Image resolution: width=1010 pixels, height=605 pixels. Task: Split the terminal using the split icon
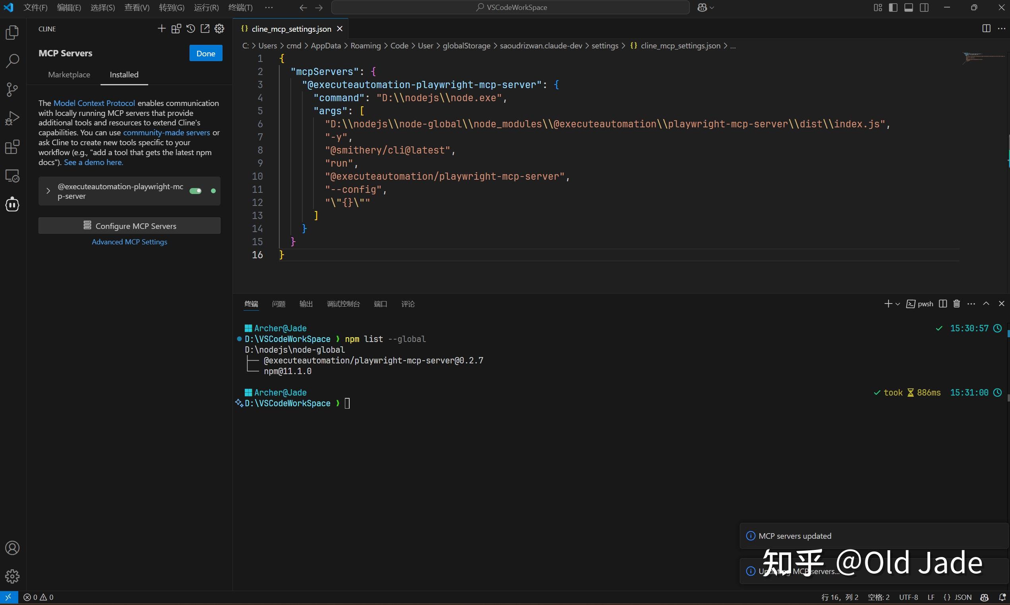tap(942, 304)
